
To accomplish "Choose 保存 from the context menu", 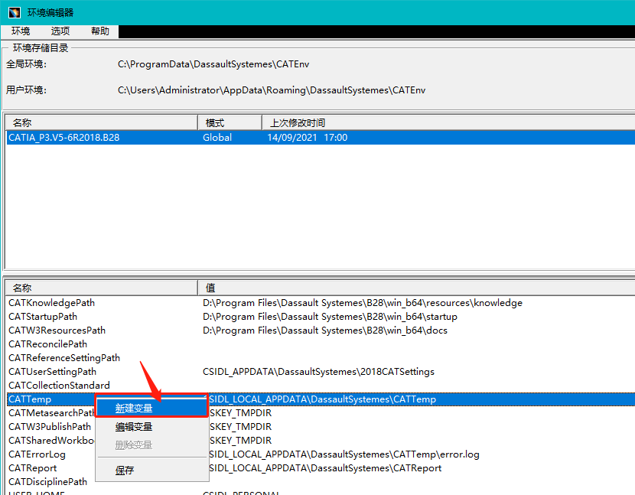I will pos(152,471).
